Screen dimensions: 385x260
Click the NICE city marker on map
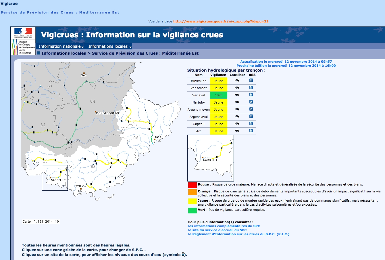(x=155, y=139)
